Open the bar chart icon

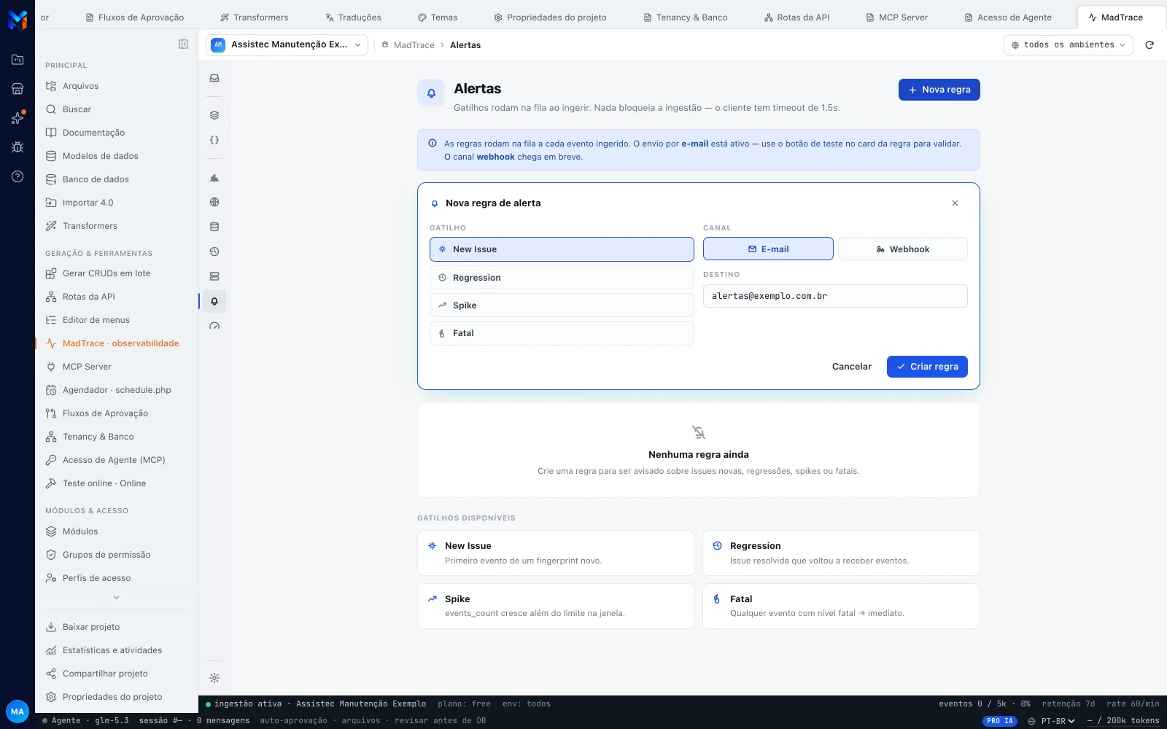coord(214,177)
